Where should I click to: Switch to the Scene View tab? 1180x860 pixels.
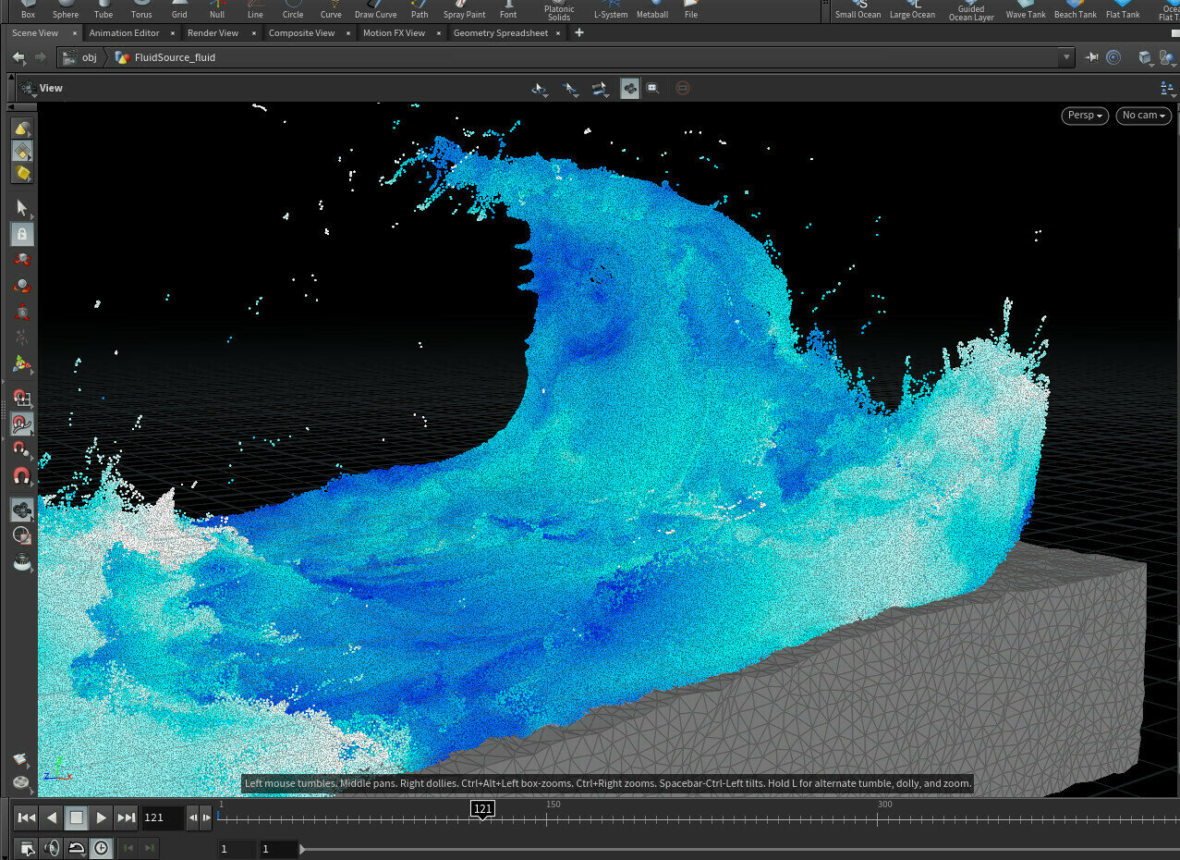pyautogui.click(x=35, y=32)
